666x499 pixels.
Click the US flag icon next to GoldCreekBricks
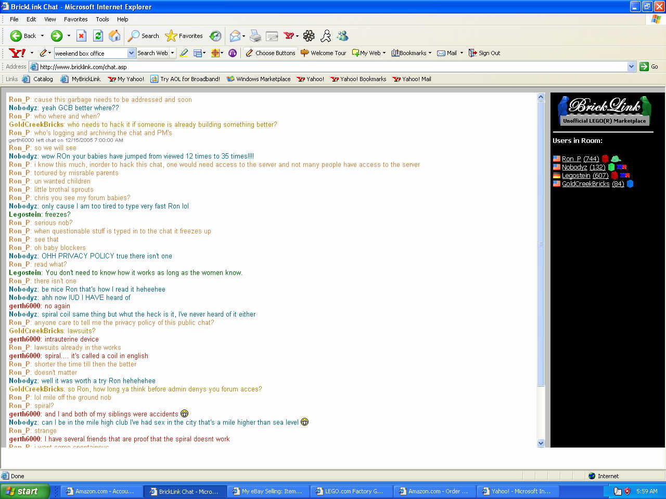click(x=556, y=183)
